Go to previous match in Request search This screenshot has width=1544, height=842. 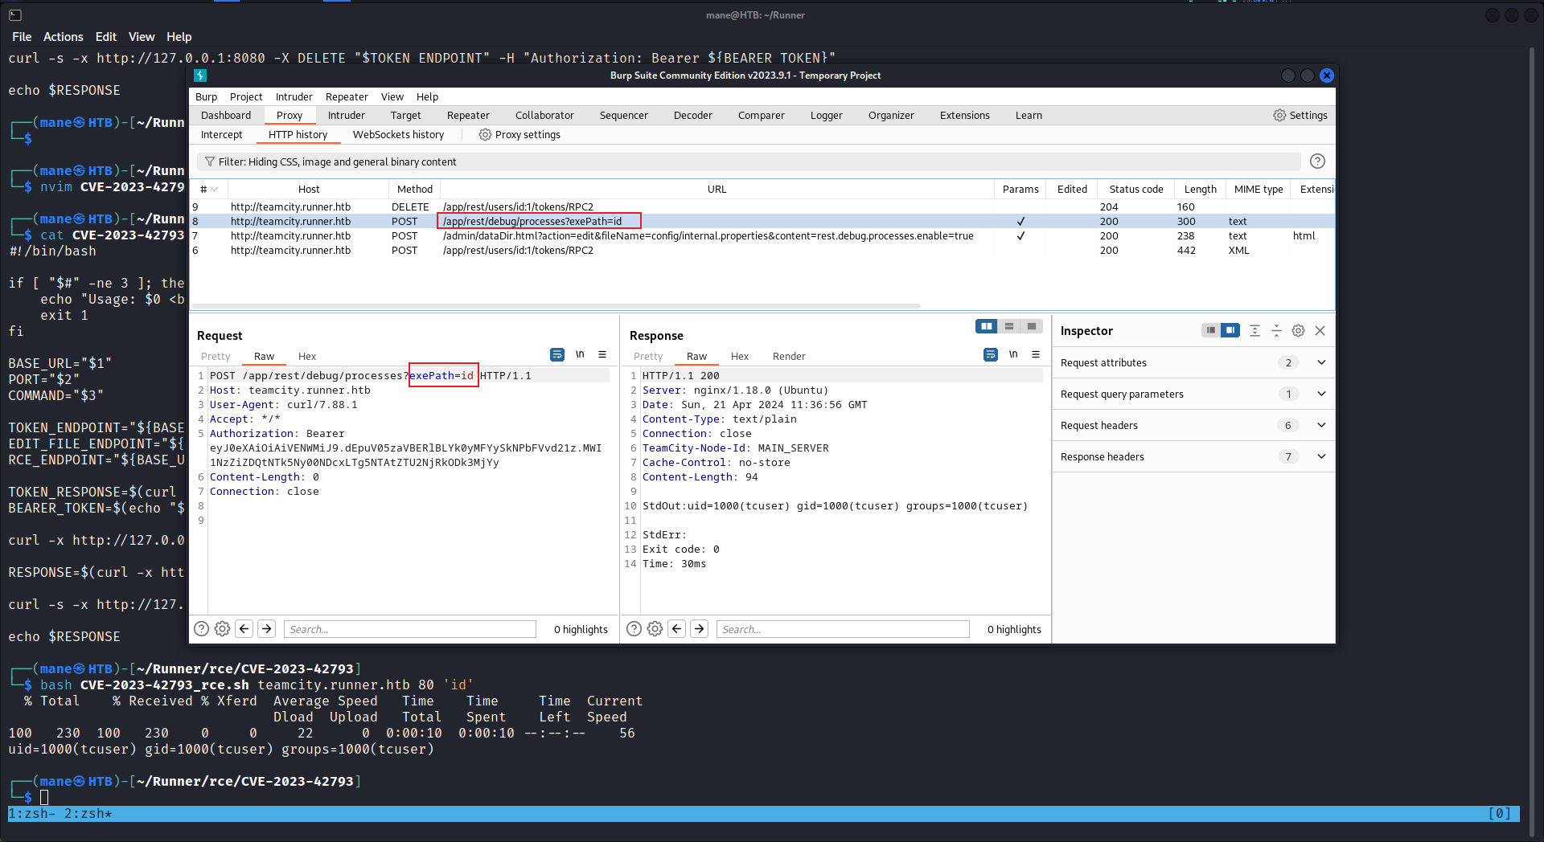point(244,629)
